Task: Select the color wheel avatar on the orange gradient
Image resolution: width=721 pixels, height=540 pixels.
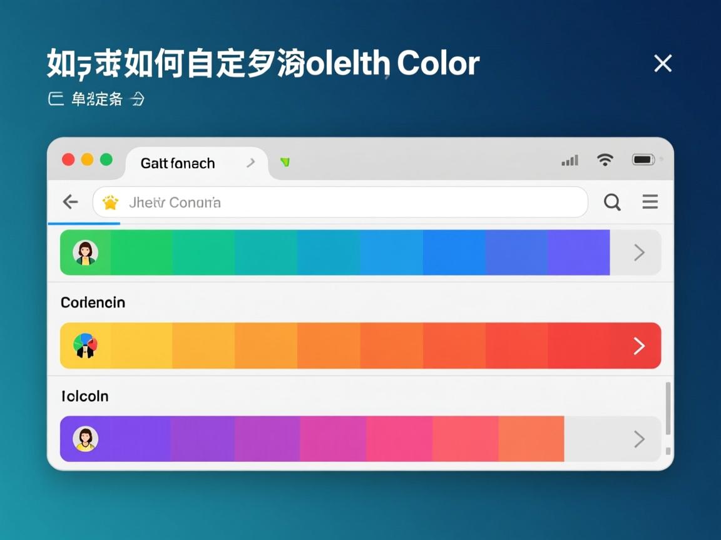Action: pos(86,346)
